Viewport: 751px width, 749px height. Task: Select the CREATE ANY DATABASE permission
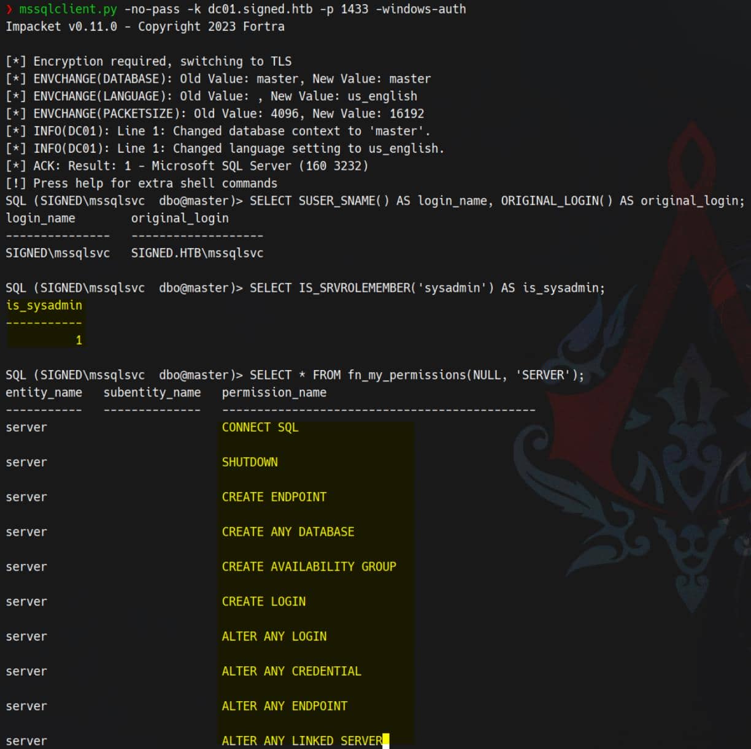288,532
